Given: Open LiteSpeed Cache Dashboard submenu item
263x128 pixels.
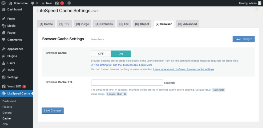Looking at the screenshot, I should 9,101.
